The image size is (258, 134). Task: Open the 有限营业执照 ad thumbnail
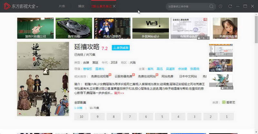pyautogui.click(x=189, y=28)
